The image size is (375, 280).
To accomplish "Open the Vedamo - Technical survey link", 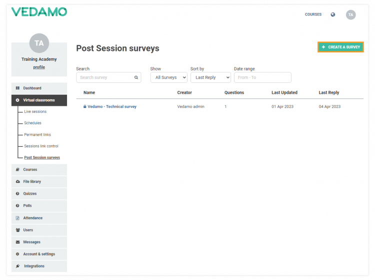I will [x=111, y=106].
